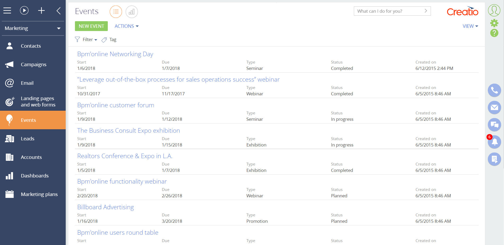Image resolution: width=504 pixels, height=245 pixels.
Task: Open system designer gear icon
Action: [x=494, y=23]
